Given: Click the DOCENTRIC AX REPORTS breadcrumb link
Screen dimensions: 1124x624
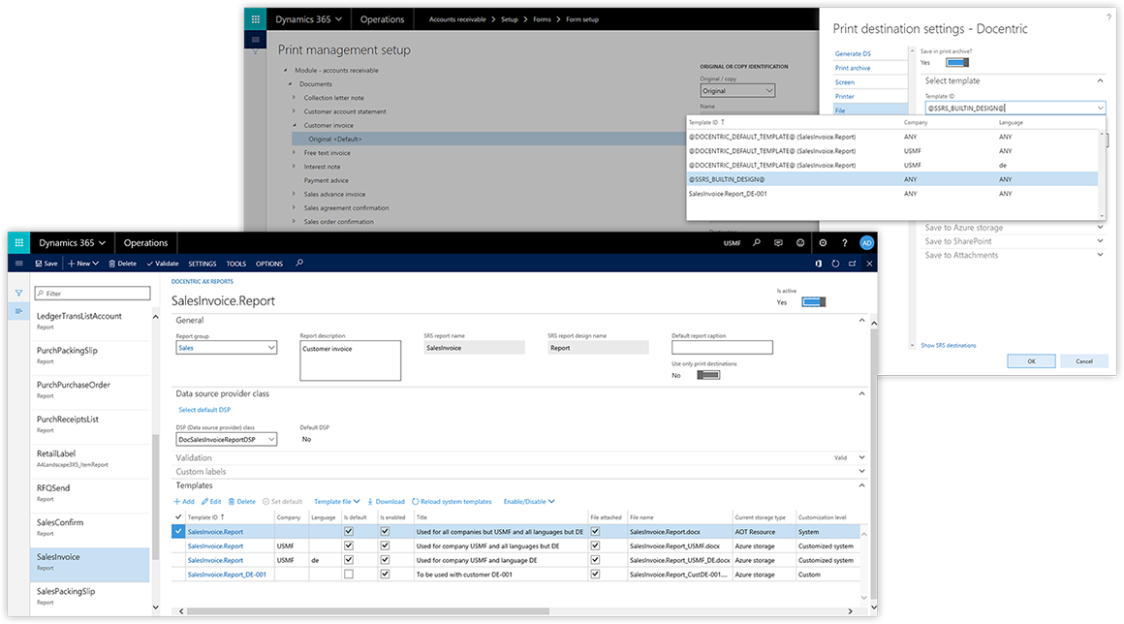Looking at the screenshot, I should tap(203, 282).
